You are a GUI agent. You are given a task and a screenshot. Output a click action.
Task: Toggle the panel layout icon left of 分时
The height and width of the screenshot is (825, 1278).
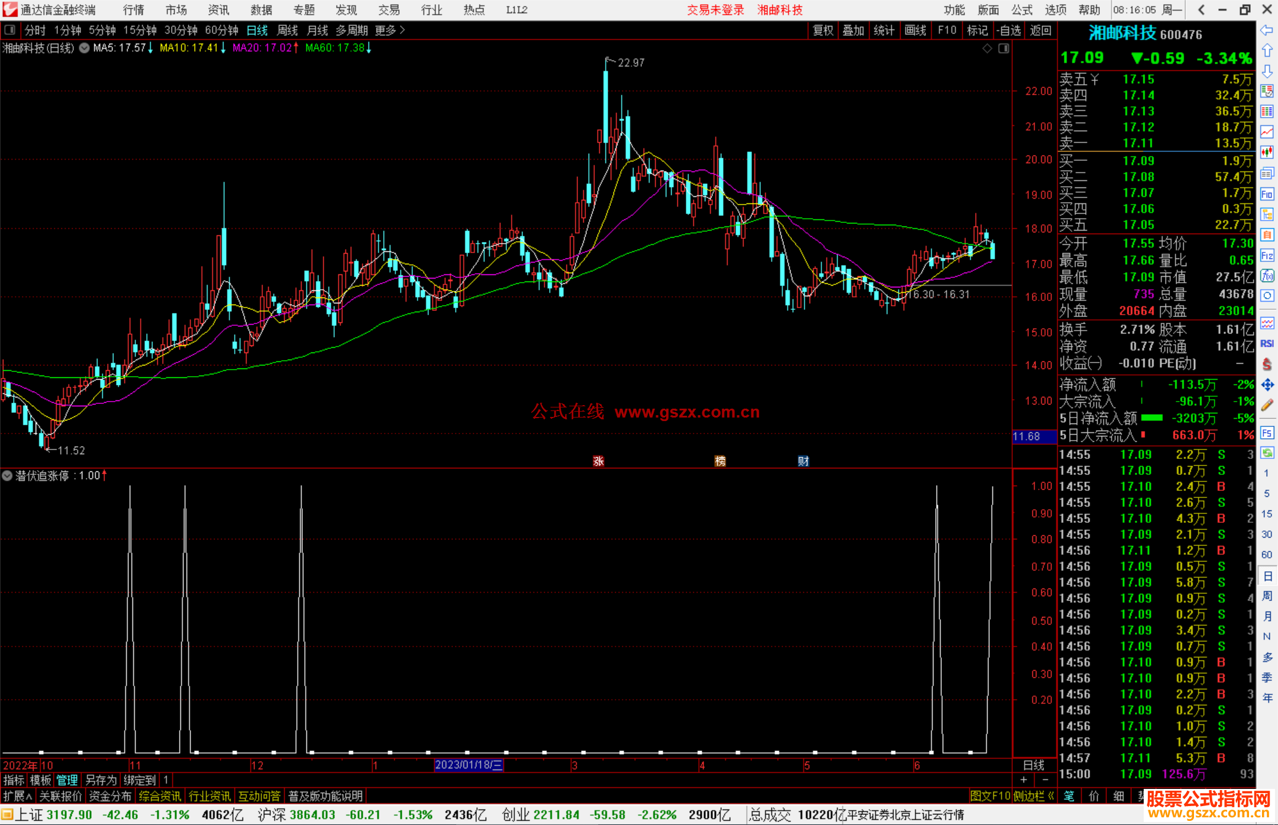coord(10,30)
